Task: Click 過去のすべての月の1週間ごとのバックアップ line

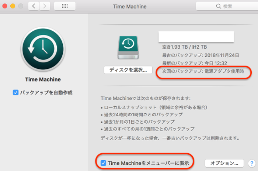Action: [147, 129]
